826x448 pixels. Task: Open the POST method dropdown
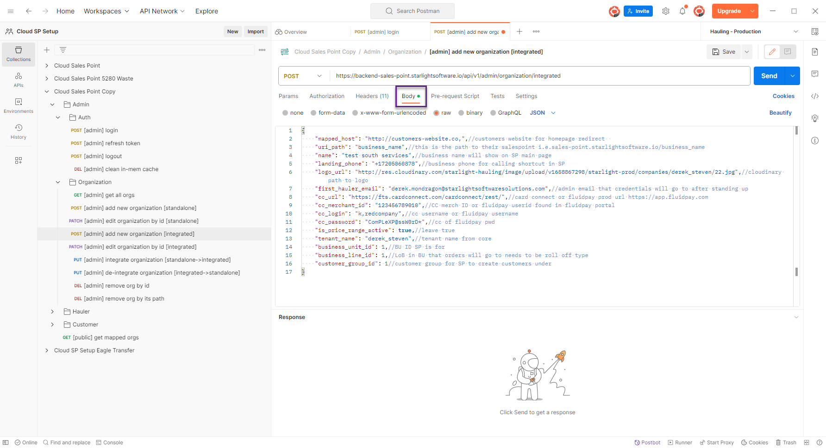click(x=303, y=76)
